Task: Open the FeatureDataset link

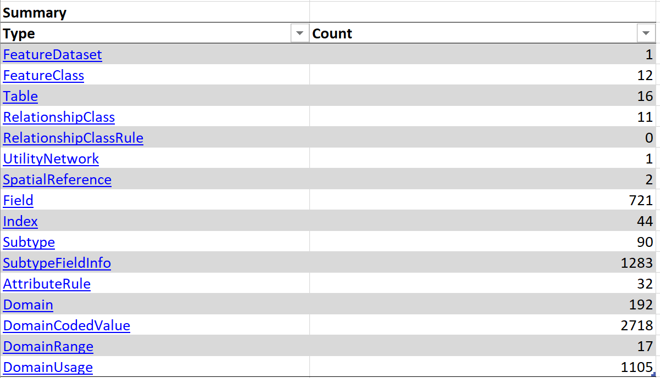Action: click(52, 55)
